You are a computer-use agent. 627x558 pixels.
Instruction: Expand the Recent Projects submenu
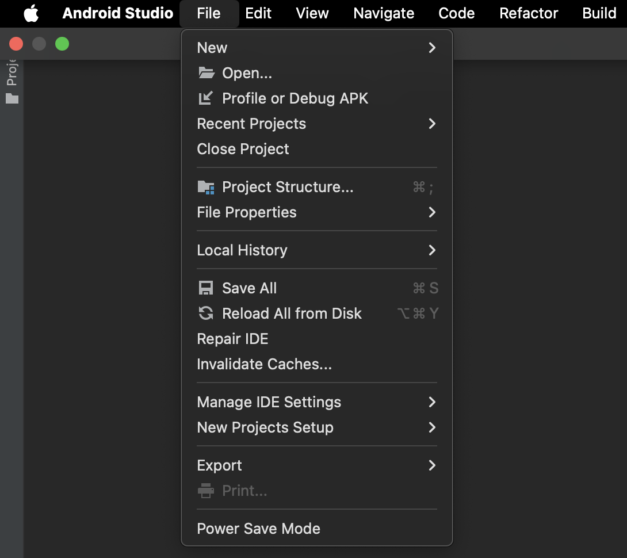click(x=317, y=124)
